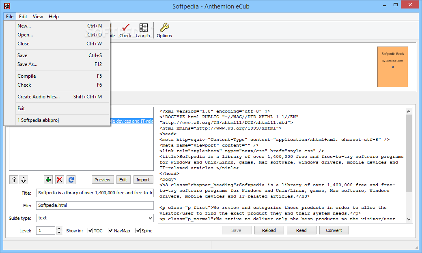Move the section down with the down arrow
Screen dimensions: 422x253
tap(24, 180)
